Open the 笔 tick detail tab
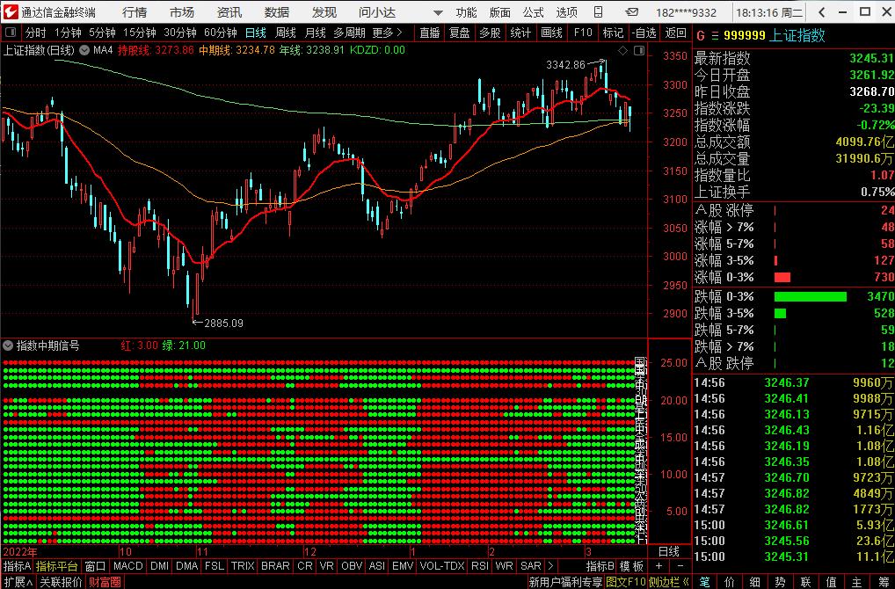895x589 pixels. 705,582
